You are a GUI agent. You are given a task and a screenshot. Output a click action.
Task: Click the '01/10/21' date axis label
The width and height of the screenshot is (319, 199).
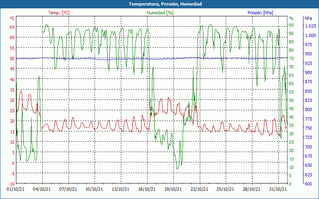point(16,189)
